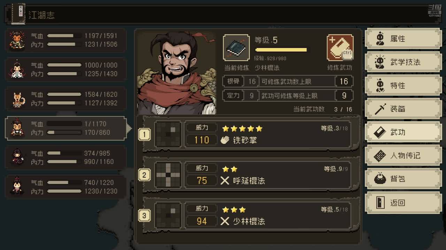Open the 人物传记 page
Viewport: 446px width, 250px height.
[x=403, y=156]
